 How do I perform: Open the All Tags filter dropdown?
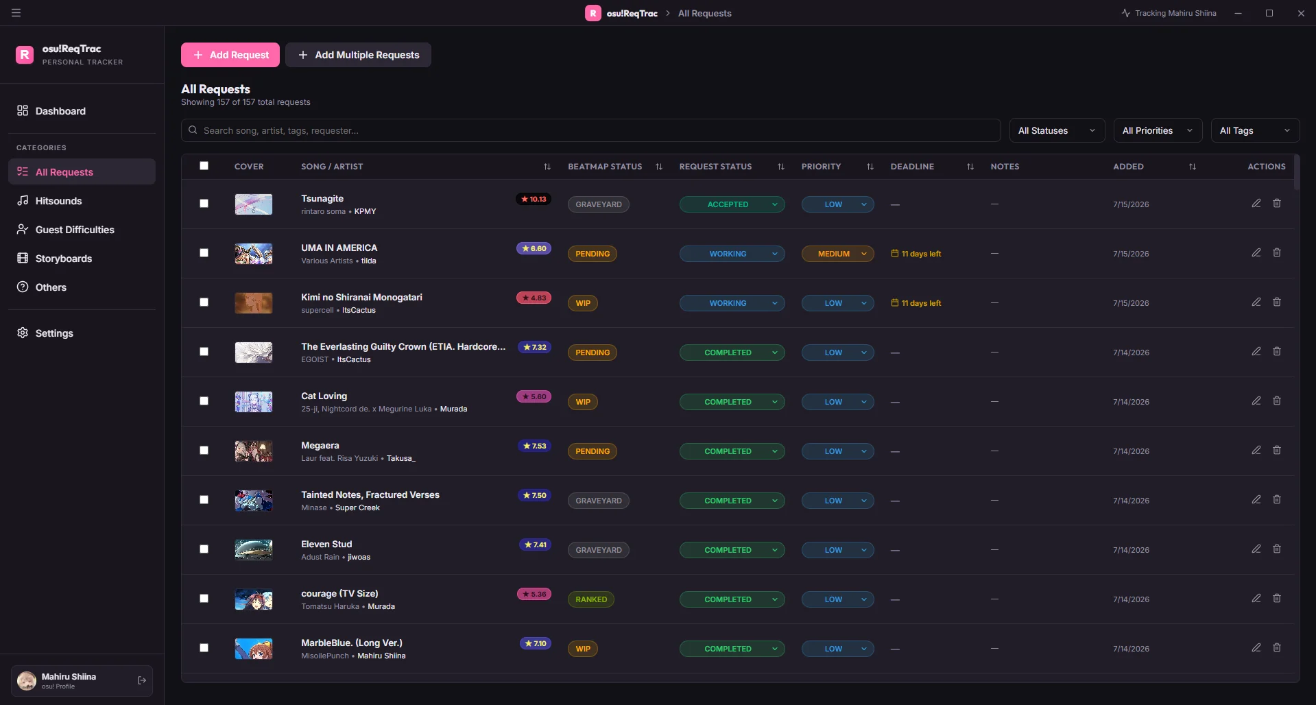[x=1255, y=130]
